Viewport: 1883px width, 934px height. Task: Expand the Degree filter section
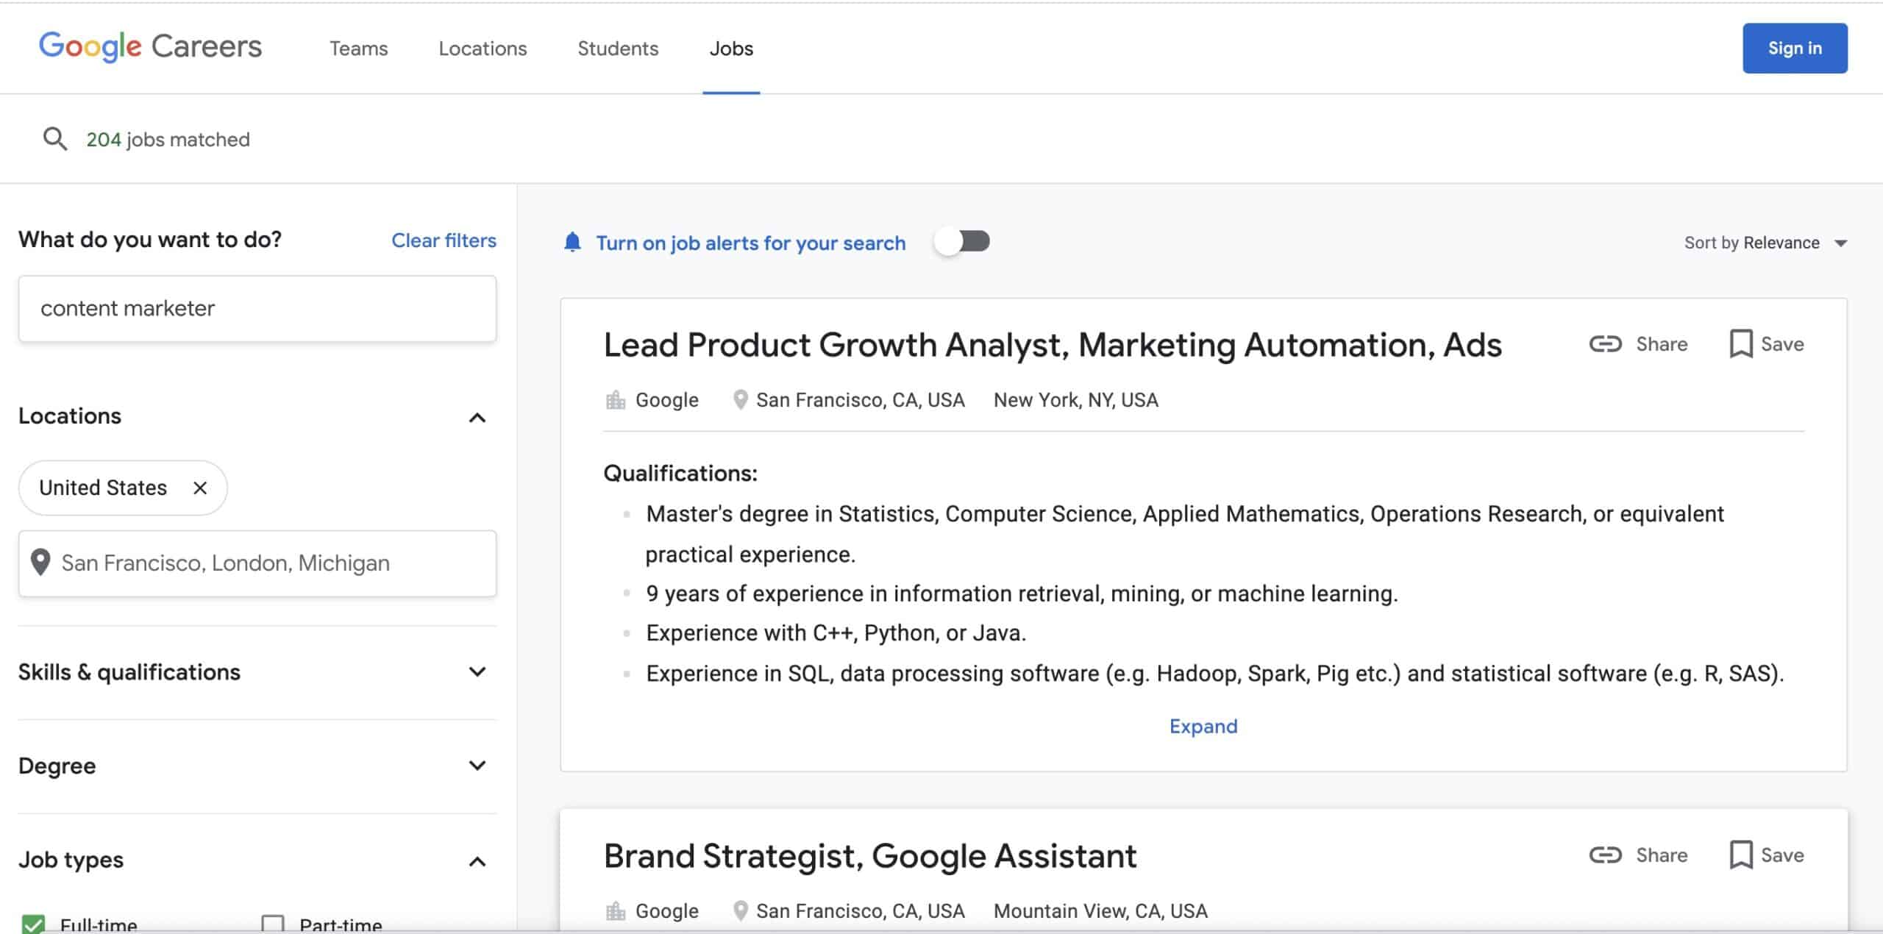pyautogui.click(x=477, y=766)
